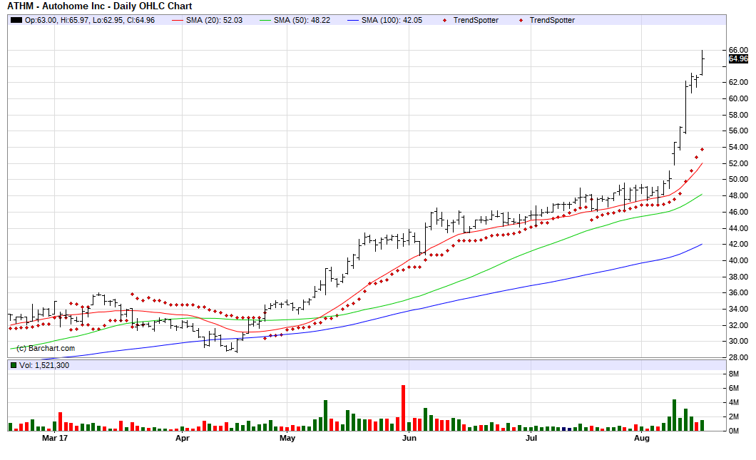Select the SMA (50): 48.22 legend label
This screenshot has height=460, width=756.
point(302,20)
